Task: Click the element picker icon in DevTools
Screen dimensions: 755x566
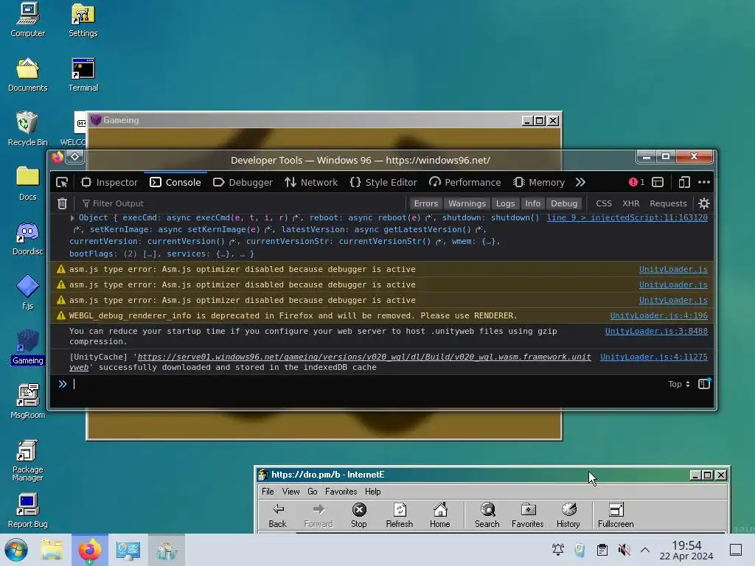Action: [62, 183]
